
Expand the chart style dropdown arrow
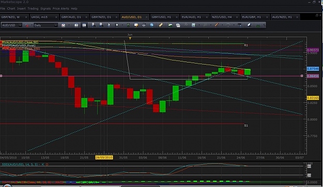click(69, 25)
